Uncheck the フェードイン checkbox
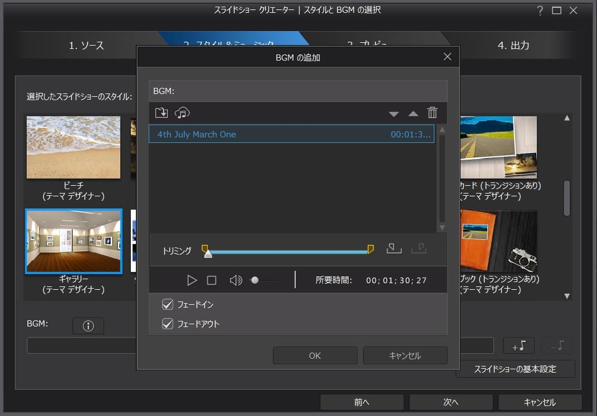 (x=168, y=304)
